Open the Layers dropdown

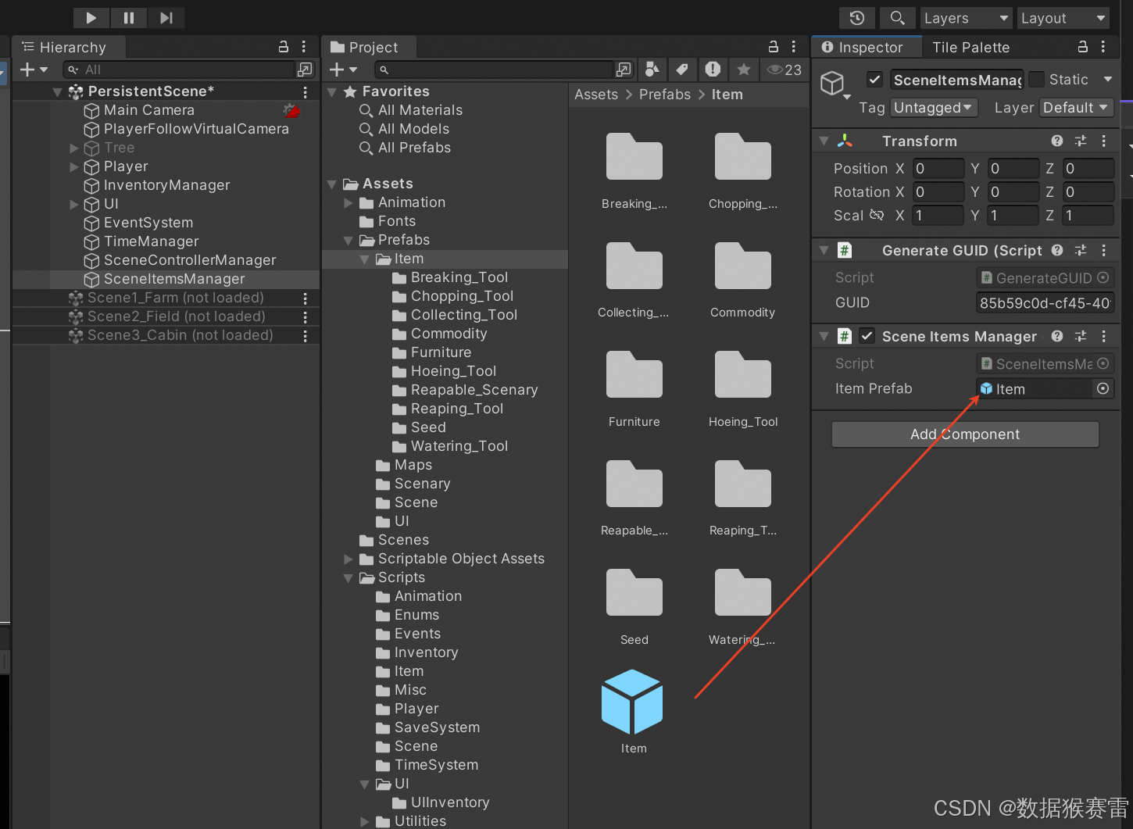tap(966, 18)
